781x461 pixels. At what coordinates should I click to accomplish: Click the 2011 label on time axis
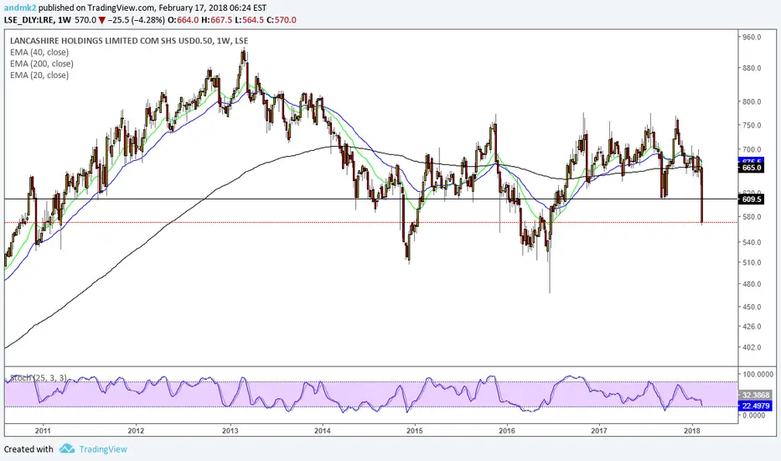click(43, 431)
